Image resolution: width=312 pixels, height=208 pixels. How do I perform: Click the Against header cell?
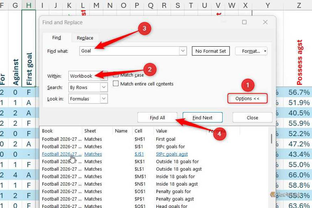point(15,48)
